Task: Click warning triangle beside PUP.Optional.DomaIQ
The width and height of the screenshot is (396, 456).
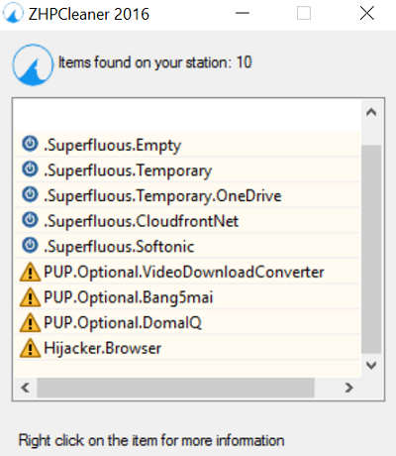Action: click(x=30, y=322)
